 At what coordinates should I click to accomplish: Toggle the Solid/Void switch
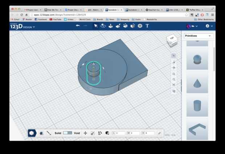pyautogui.click(x=67, y=133)
